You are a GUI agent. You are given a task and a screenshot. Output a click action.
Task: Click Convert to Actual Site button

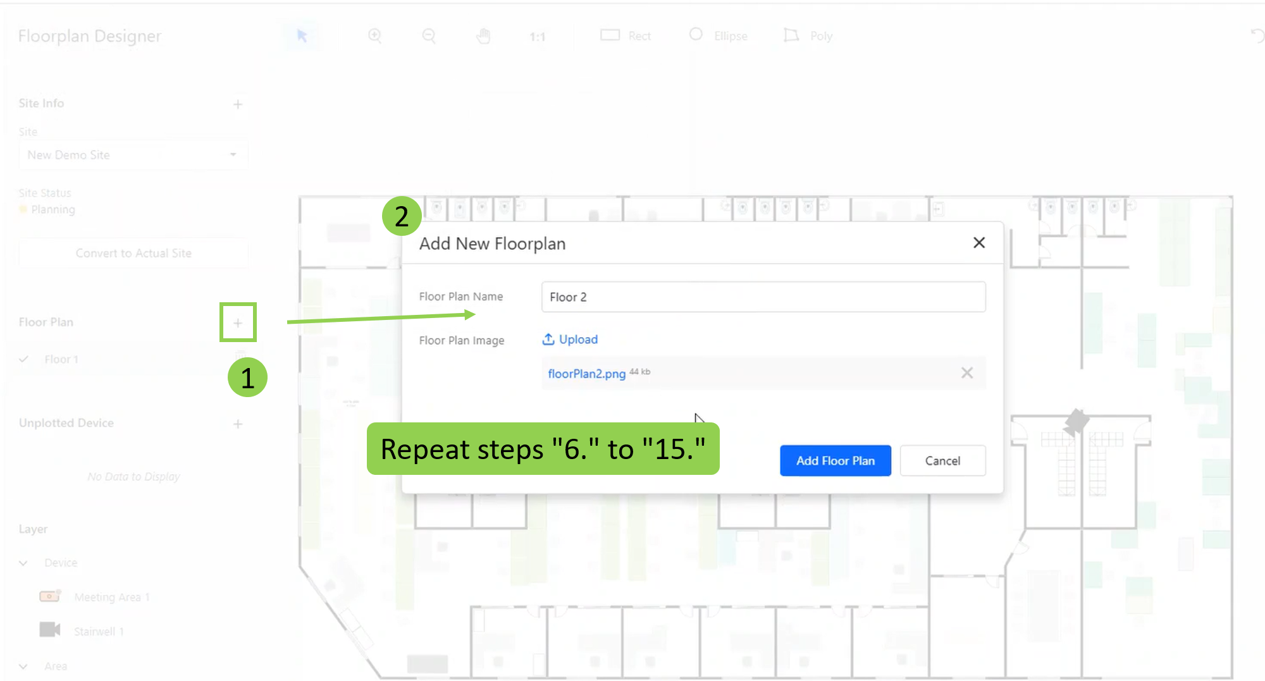[133, 253]
